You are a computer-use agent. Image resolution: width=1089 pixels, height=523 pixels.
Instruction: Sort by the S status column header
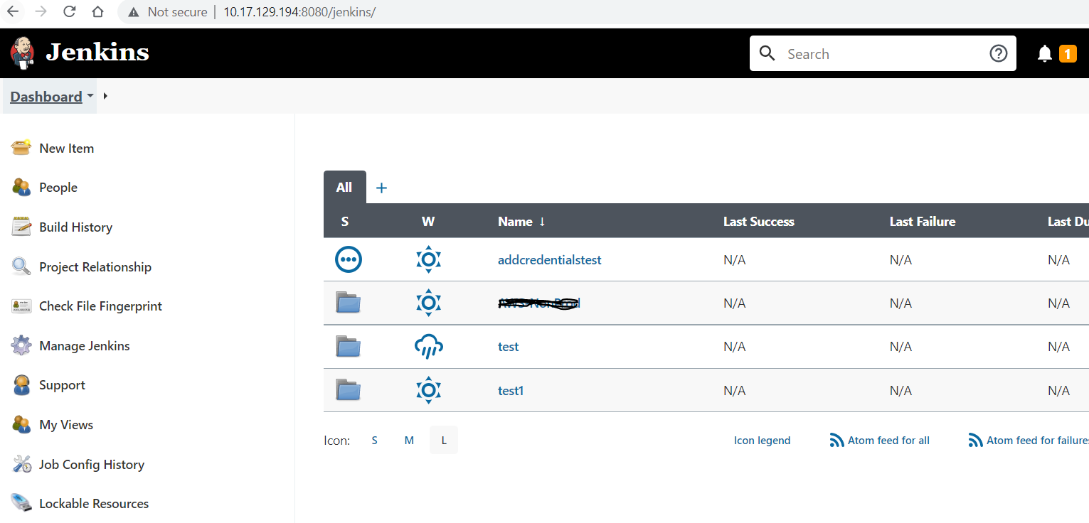345,222
